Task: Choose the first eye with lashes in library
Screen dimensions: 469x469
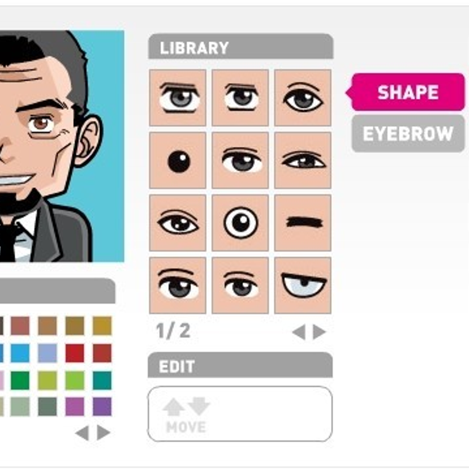Action: 178,98
